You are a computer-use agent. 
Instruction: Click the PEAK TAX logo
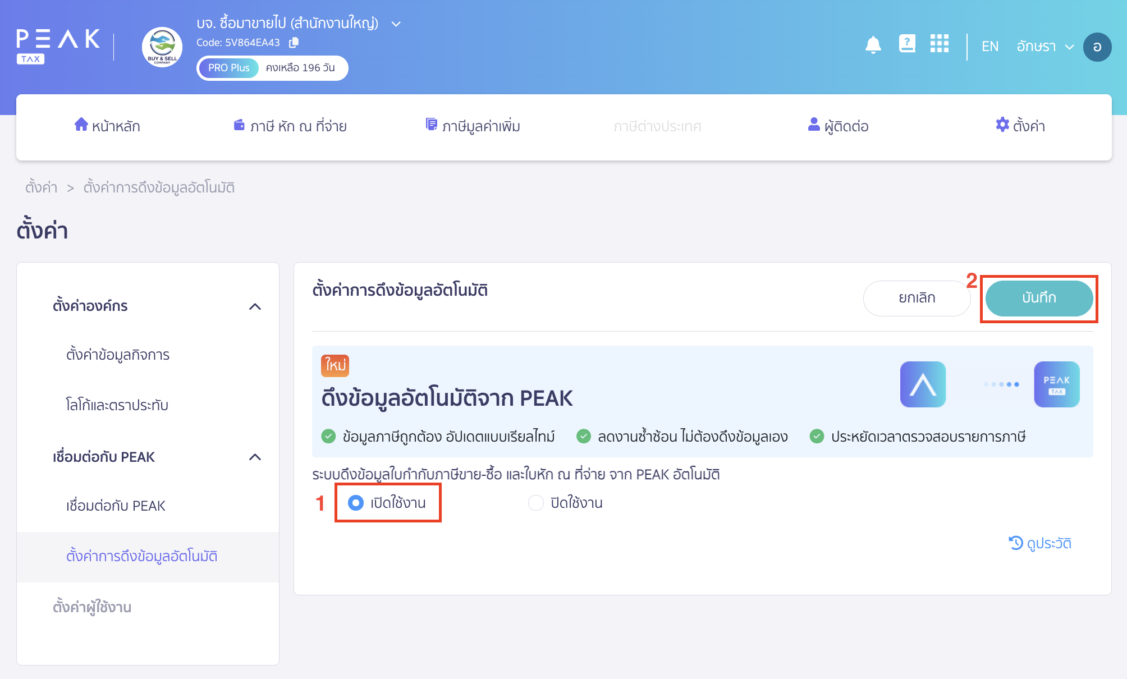[58, 46]
